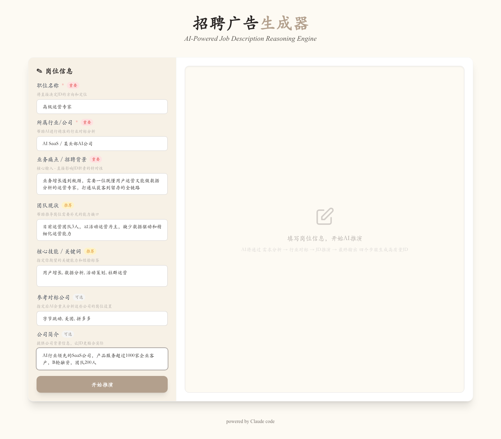Viewport: 501px width, 439px height.
Task: Select the 业务痛点 / 招聘背景 text area
Action: (102, 184)
